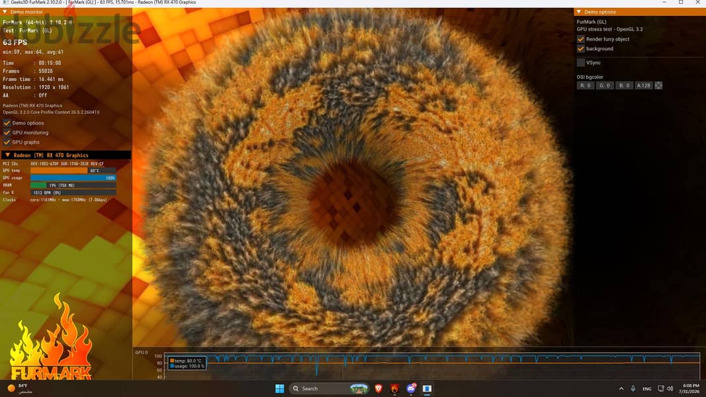Image resolution: width=706 pixels, height=397 pixels.
Task: Click the PCI IDs row
Action: click(53, 164)
